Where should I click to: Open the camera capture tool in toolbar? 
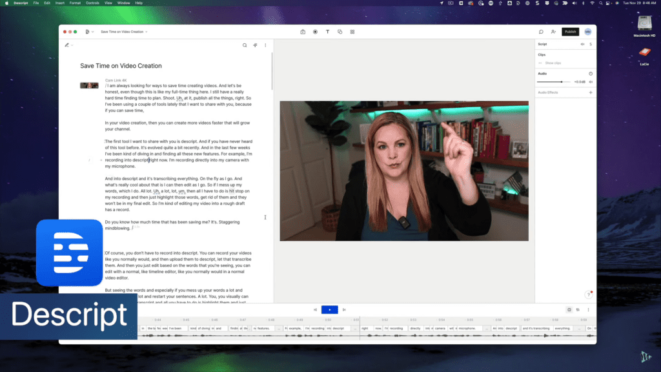point(303,32)
